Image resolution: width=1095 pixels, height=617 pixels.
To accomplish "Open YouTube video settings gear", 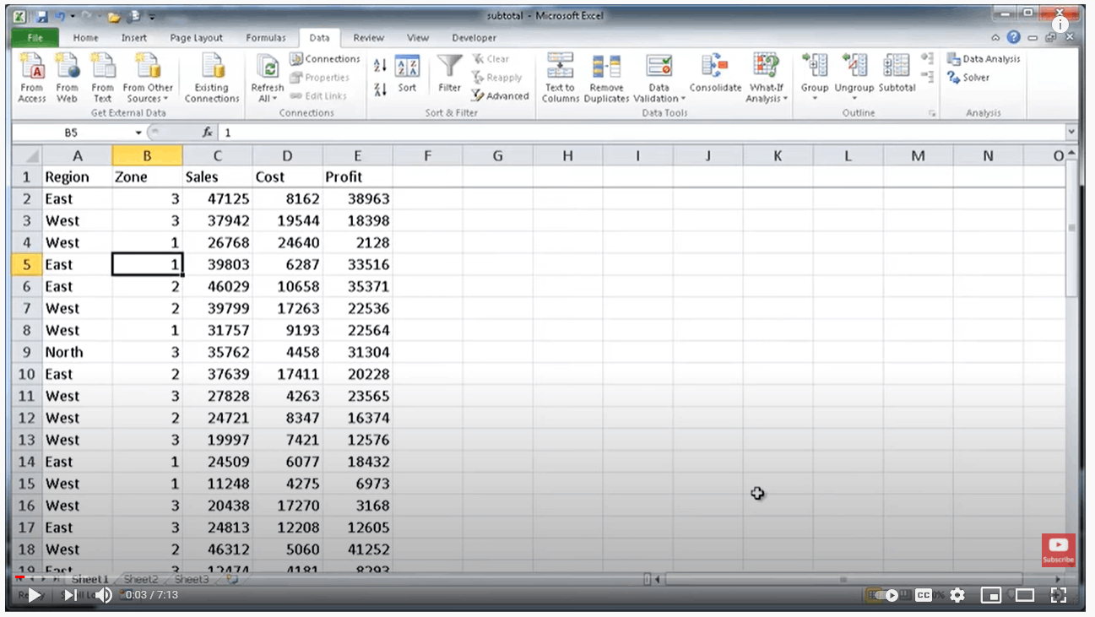I will (957, 595).
